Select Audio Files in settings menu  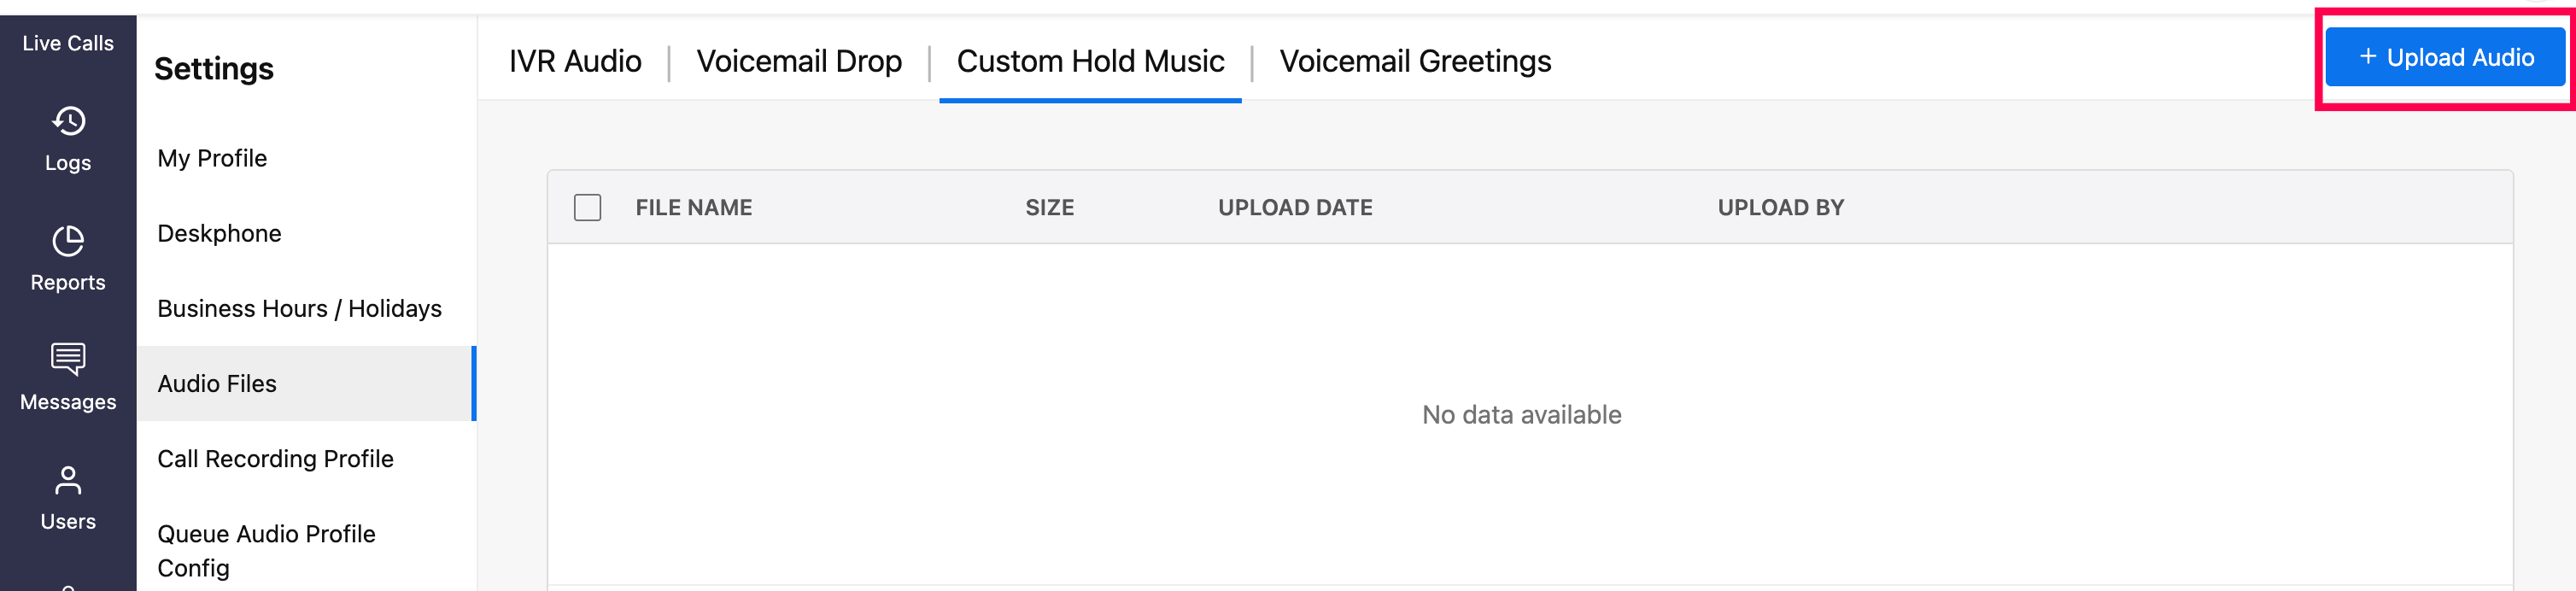[x=217, y=383]
